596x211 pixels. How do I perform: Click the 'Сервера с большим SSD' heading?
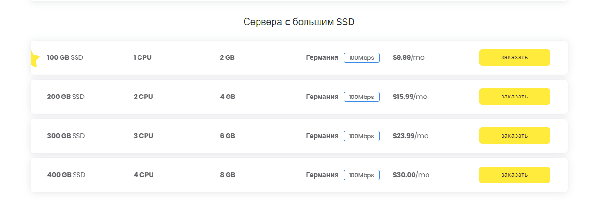click(x=299, y=22)
